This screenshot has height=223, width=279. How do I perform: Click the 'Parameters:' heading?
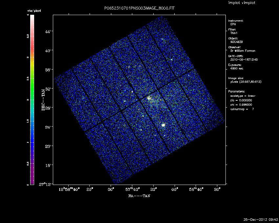tap(236, 91)
